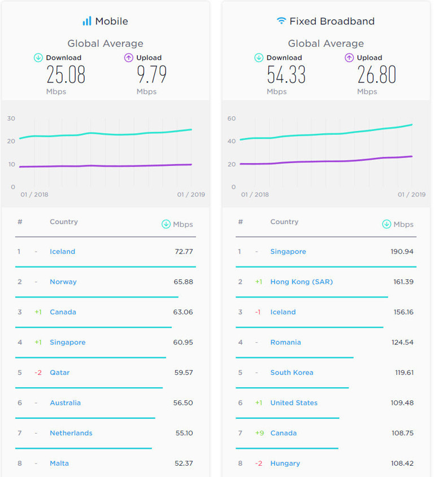Click the Mobile bar-chart icon
The height and width of the screenshot is (477, 435).
click(x=87, y=21)
